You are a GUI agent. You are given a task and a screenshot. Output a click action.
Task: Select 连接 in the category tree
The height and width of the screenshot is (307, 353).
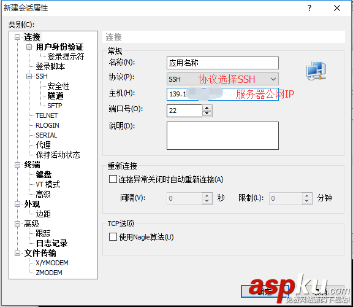(x=32, y=37)
